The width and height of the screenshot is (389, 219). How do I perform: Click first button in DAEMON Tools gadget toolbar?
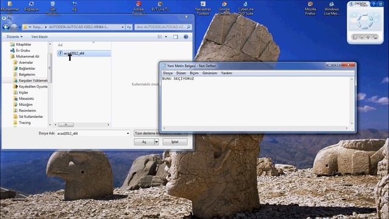tap(355, 37)
